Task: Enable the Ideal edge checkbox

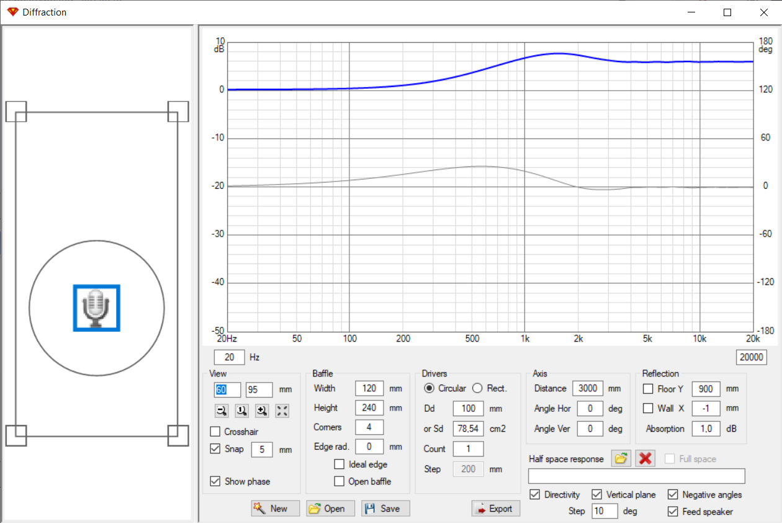Action: click(x=339, y=464)
